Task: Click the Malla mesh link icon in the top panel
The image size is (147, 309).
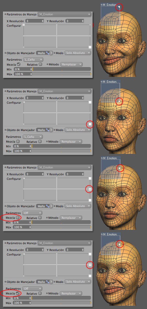Action: pos(48,53)
